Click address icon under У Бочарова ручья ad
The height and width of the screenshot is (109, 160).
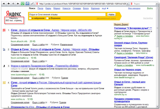tap(115, 36)
